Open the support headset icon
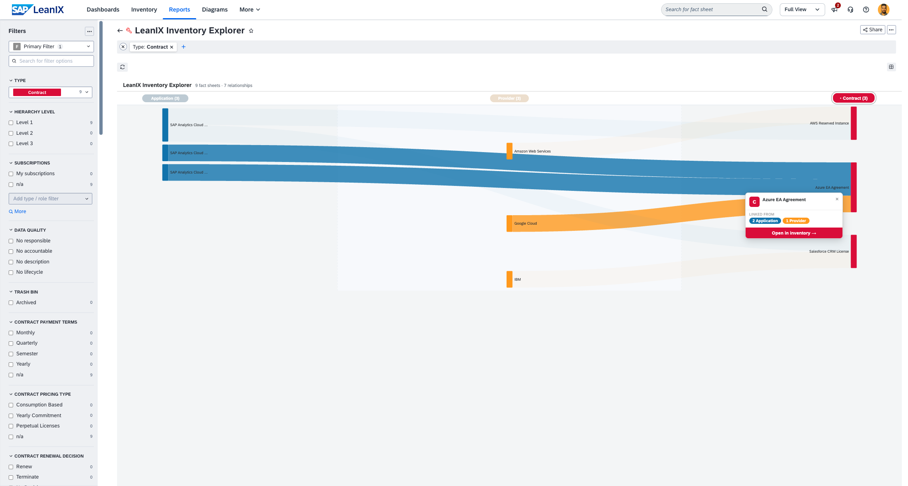The width and height of the screenshot is (908, 486). (x=850, y=9)
